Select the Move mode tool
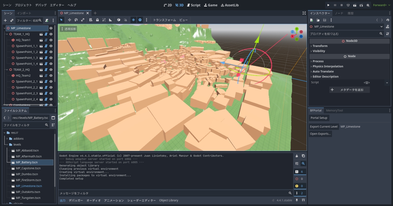Screen dimensions: 393x206 click(69, 20)
